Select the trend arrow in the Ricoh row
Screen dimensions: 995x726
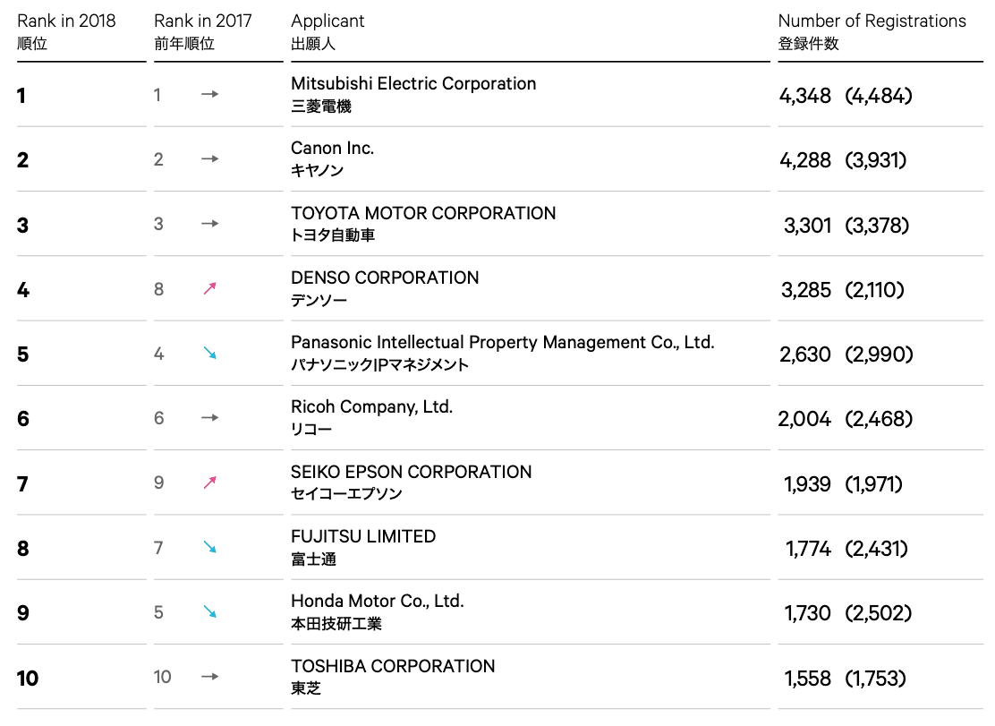click(x=210, y=417)
